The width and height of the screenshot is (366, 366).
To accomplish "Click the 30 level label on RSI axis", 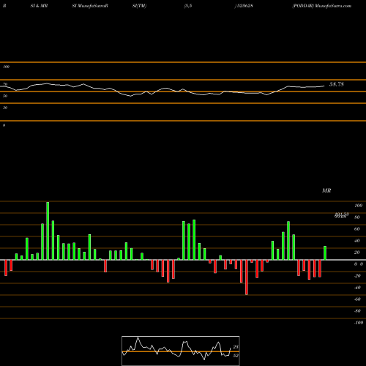I will (x=5, y=108).
